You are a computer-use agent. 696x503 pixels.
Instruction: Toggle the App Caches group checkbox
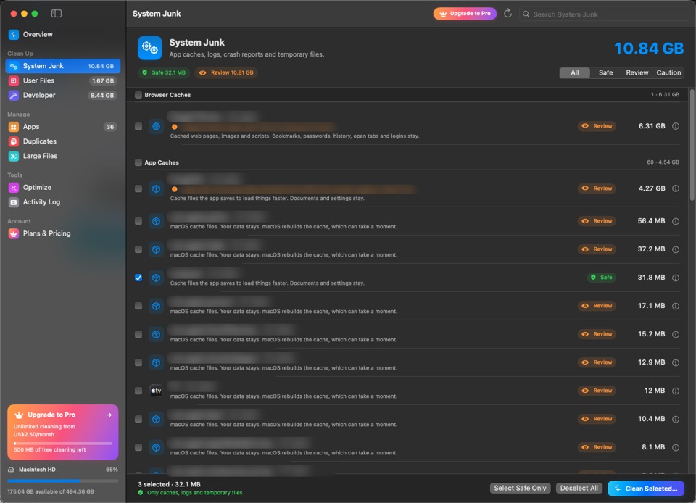138,162
